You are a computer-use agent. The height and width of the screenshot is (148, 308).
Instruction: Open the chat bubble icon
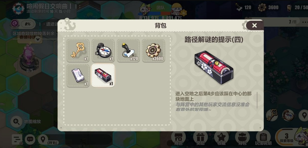point(30,139)
